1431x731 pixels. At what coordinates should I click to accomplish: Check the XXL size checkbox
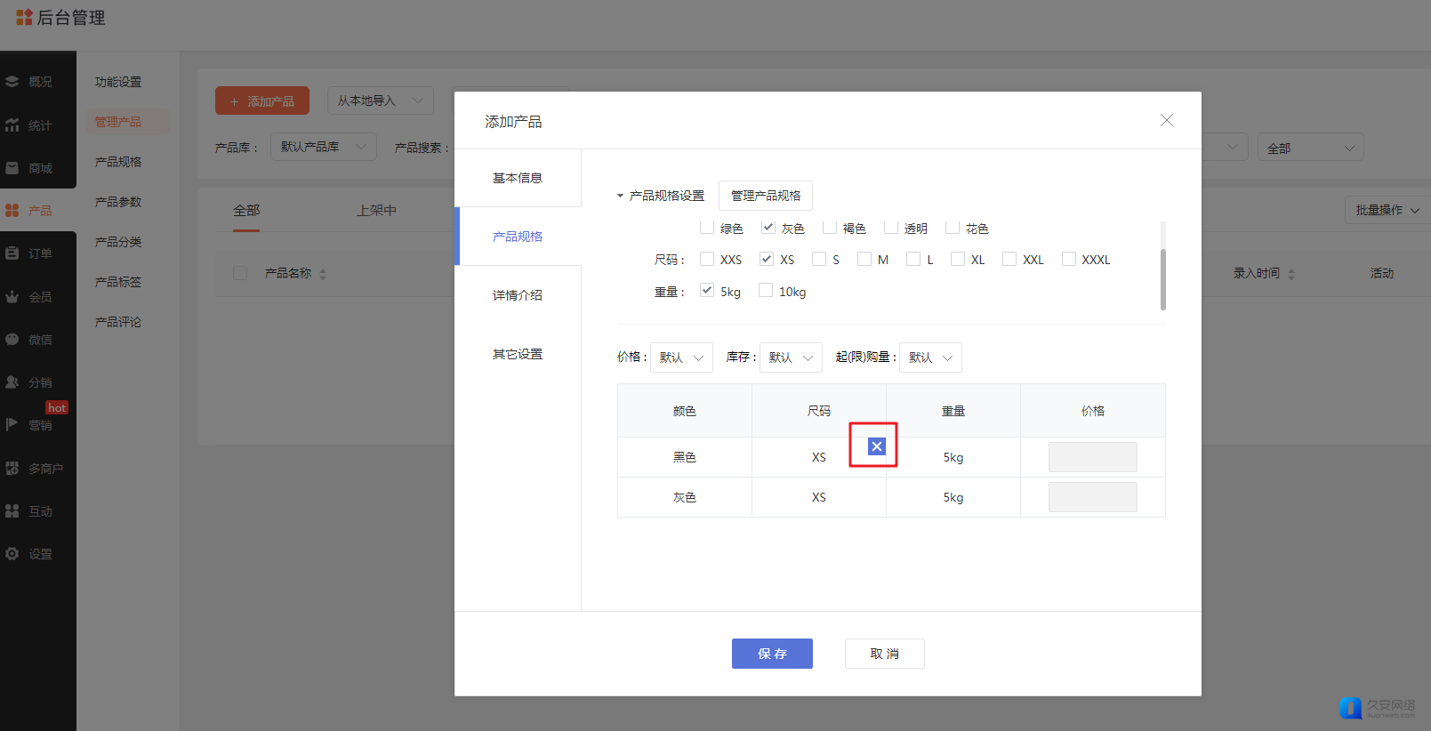(x=1009, y=259)
